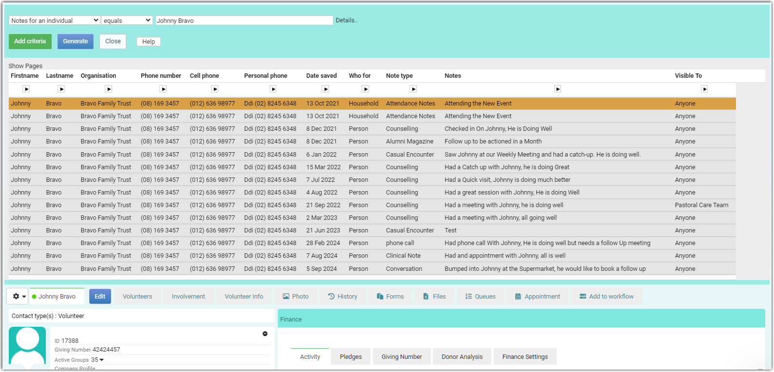Click note 'Follow up to be actioned in a Month'
Image resolution: width=774 pixels, height=372 pixels.
tap(493, 142)
